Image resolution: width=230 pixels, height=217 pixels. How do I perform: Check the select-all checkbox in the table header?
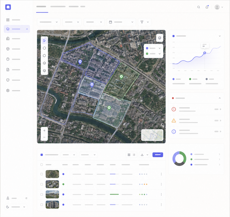point(42,165)
